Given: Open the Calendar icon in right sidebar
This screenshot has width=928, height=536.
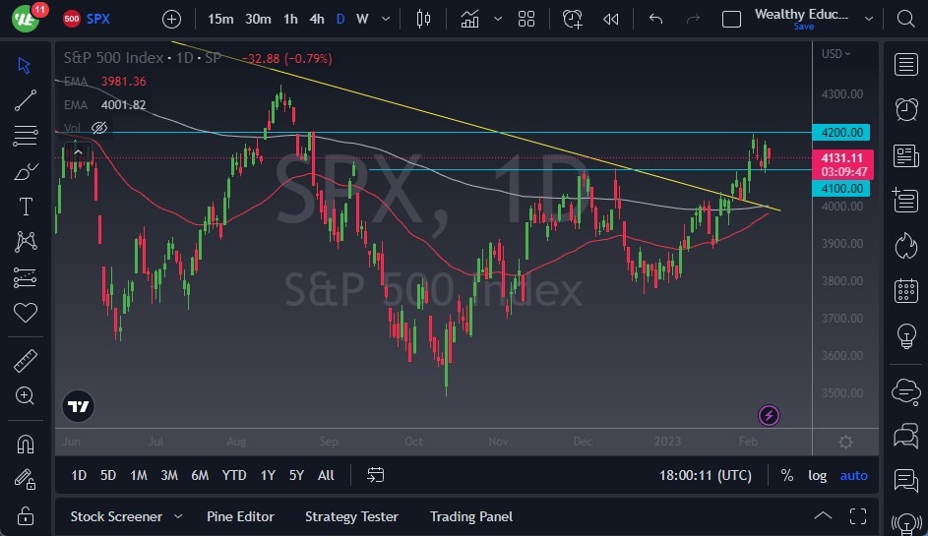Looking at the screenshot, I should coord(905,291).
